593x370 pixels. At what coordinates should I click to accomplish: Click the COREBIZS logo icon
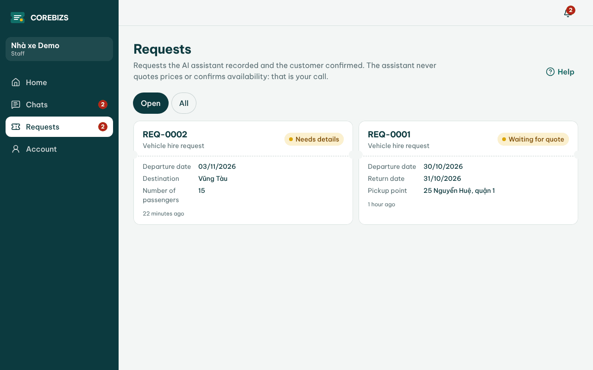(x=18, y=18)
